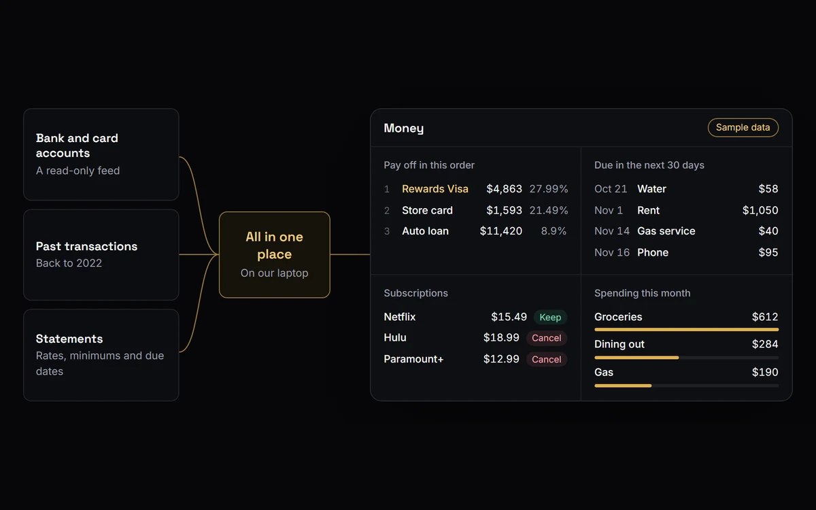Viewport: 816px width, 510px height.
Task: Click the $284 amount
Action: point(765,344)
